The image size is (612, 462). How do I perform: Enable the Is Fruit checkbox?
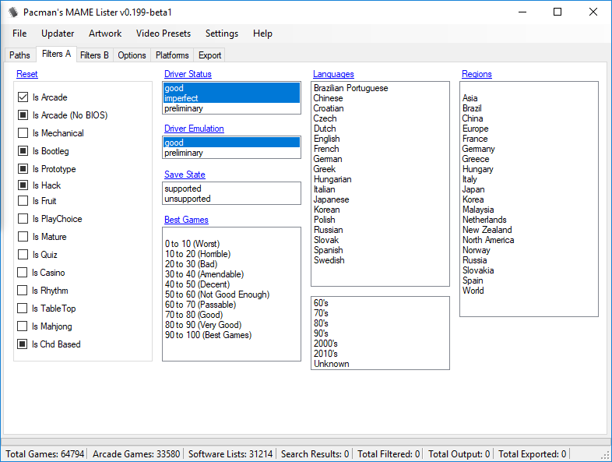coord(23,201)
